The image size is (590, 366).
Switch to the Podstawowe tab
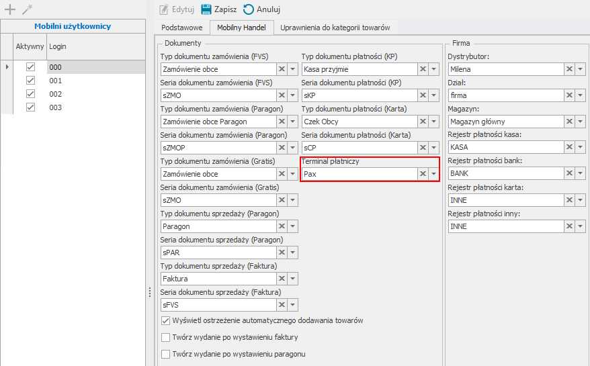(x=180, y=28)
